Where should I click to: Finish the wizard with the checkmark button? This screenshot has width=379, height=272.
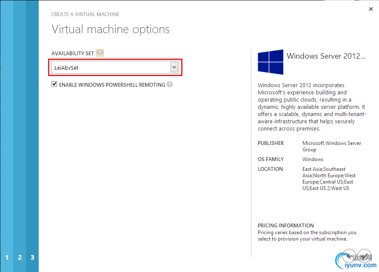pyautogui.click(x=365, y=256)
